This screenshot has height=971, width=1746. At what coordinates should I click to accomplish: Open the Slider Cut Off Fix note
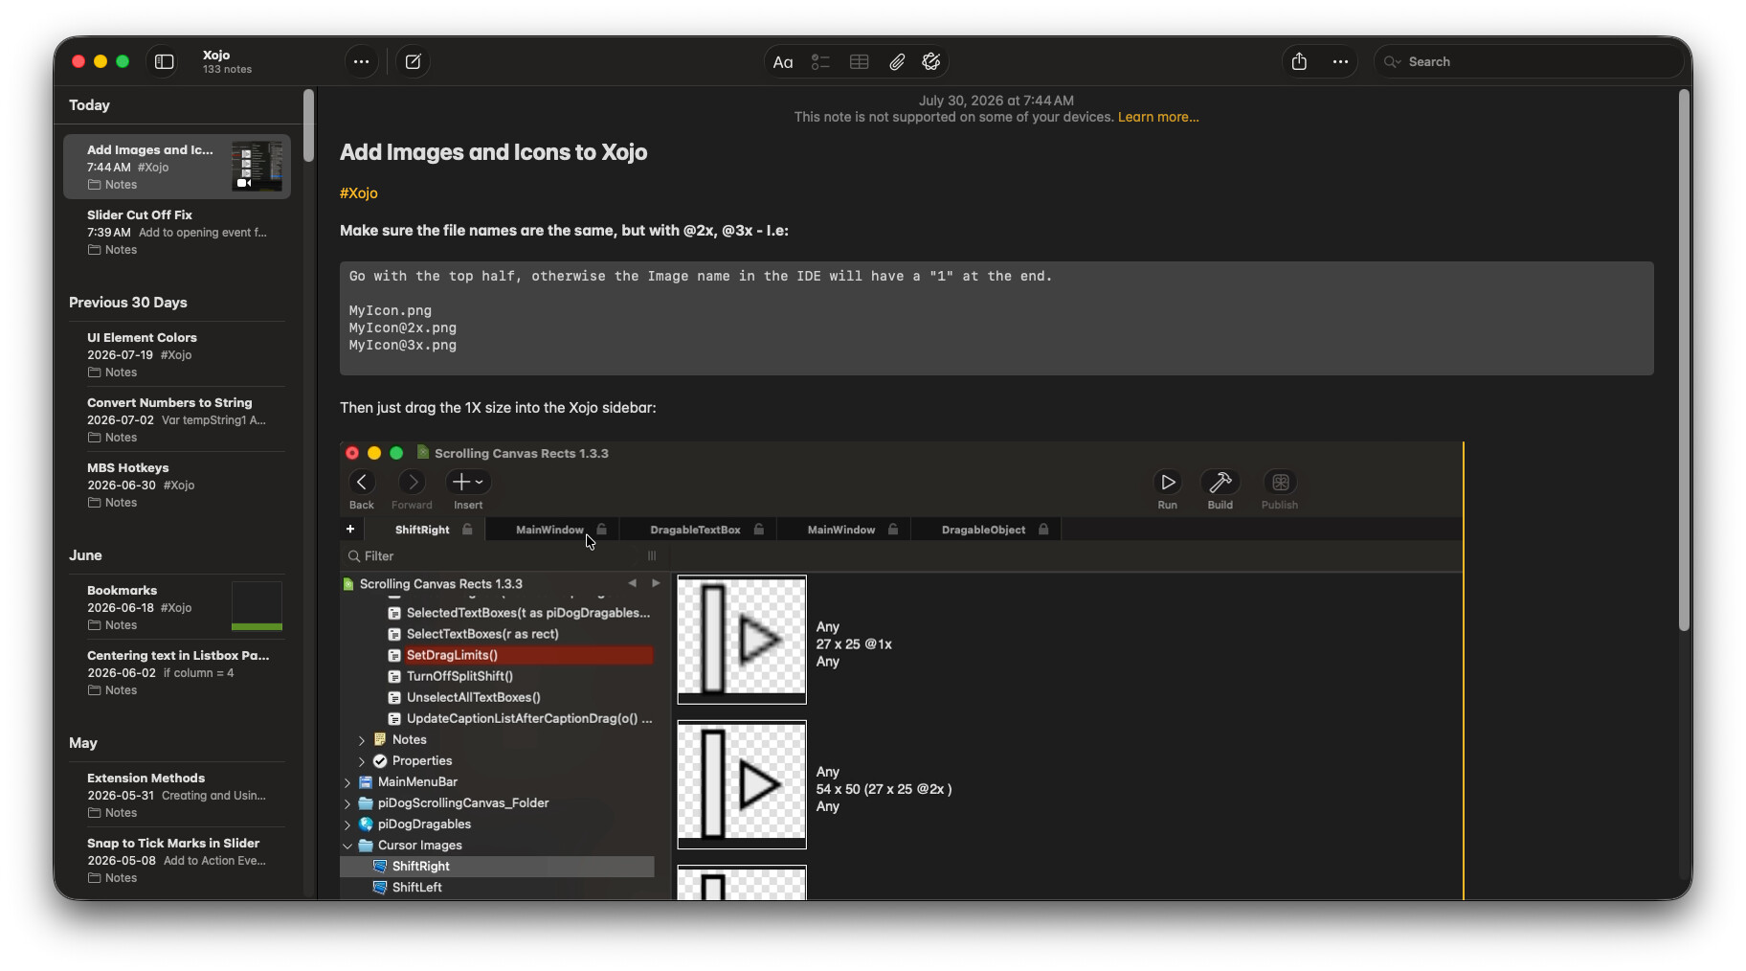(177, 232)
